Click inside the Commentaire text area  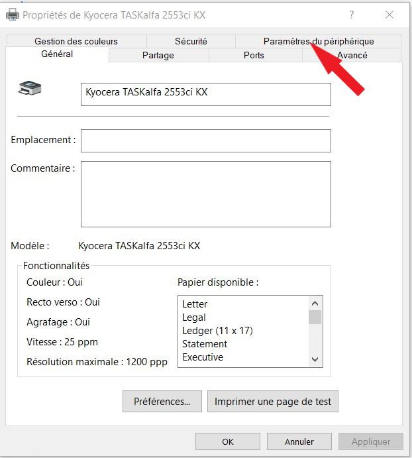[x=205, y=194]
